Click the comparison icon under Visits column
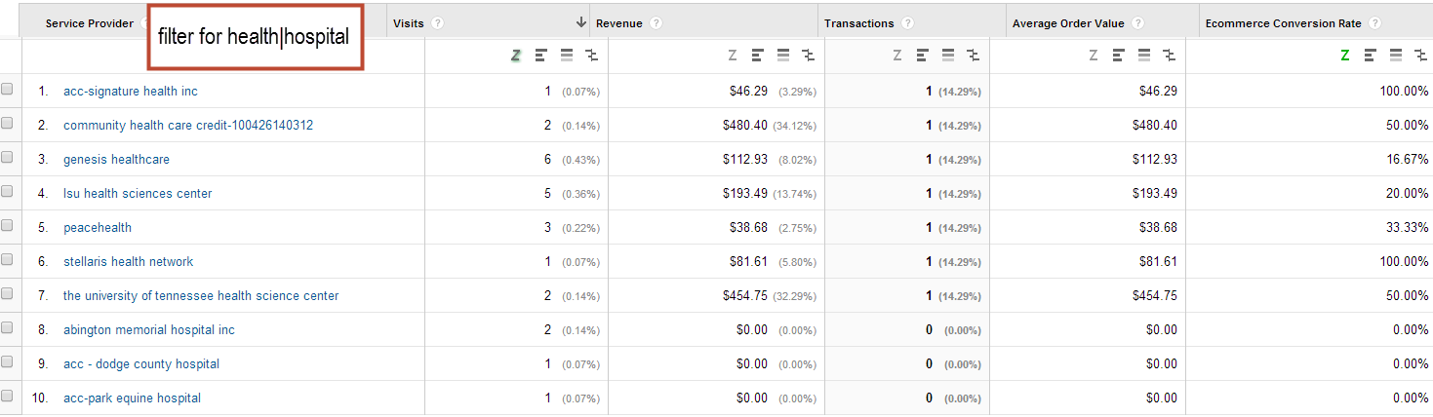 point(590,56)
